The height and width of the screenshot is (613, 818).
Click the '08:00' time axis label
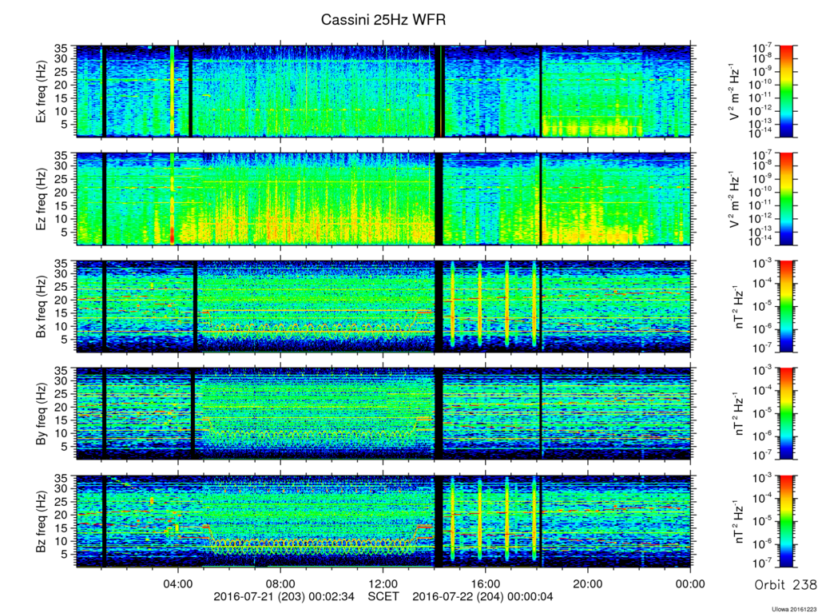(x=280, y=583)
